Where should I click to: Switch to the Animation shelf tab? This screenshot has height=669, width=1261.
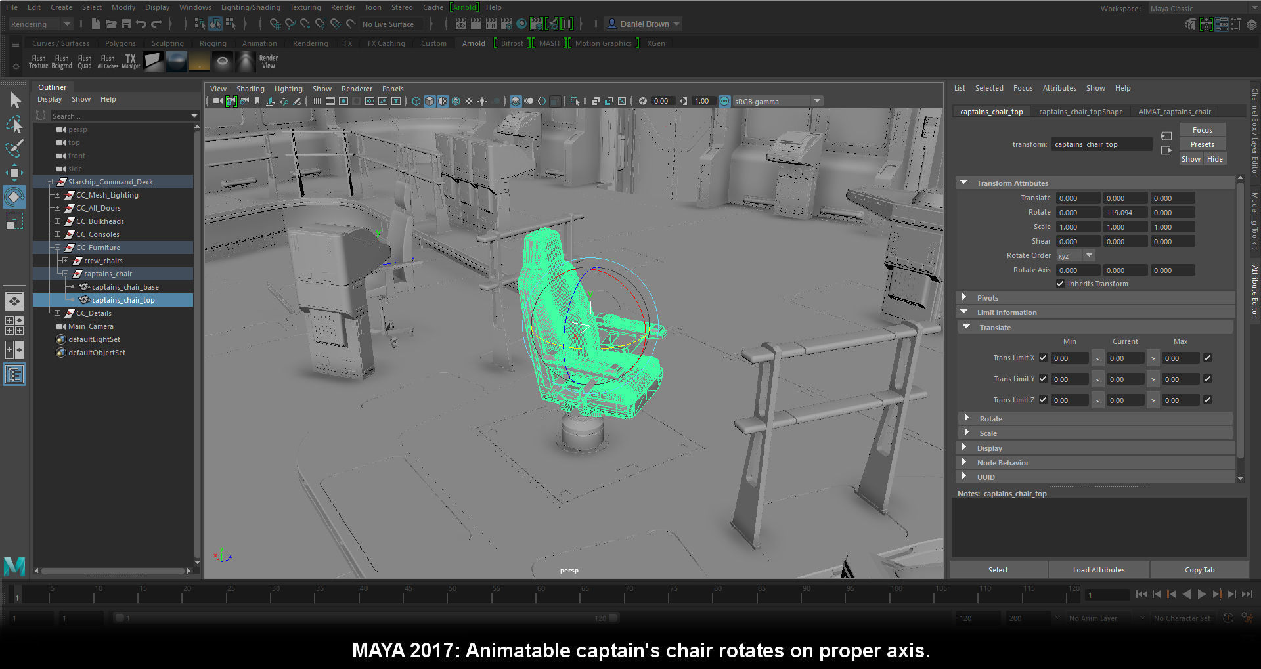(259, 43)
